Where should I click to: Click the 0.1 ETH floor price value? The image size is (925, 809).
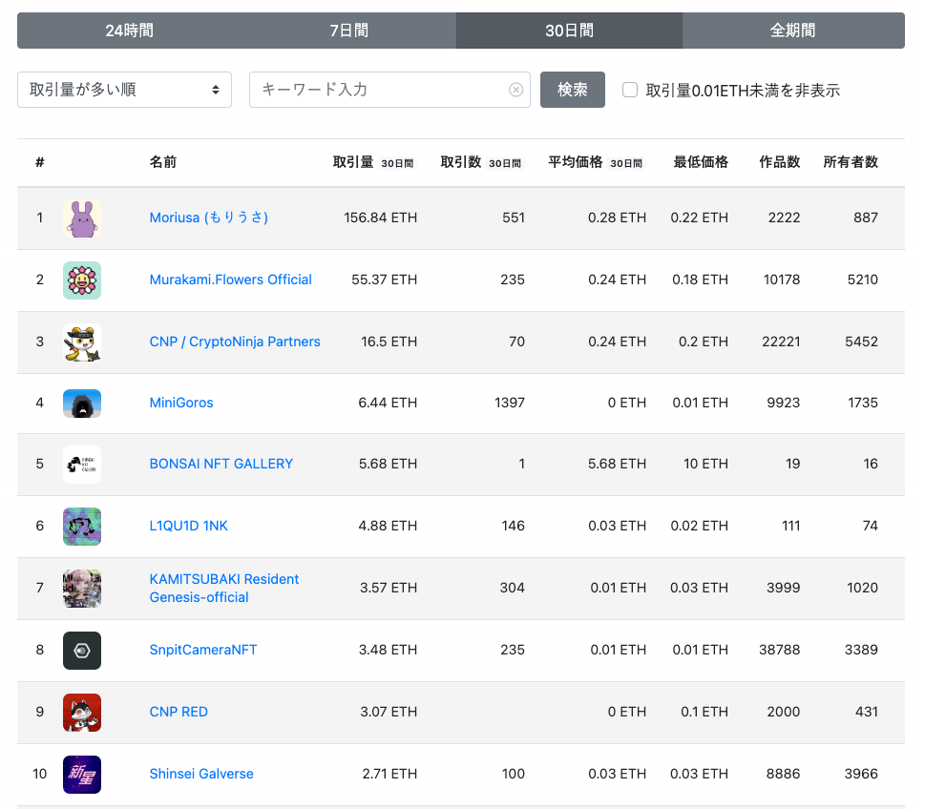704,712
